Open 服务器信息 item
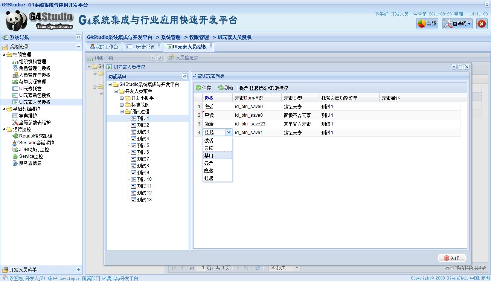 30,163
